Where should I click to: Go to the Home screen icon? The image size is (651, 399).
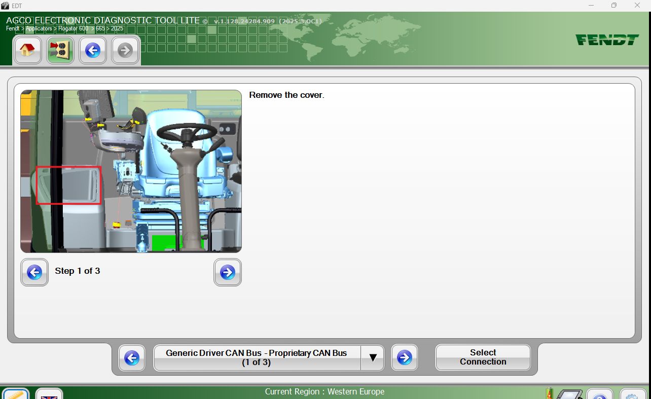pos(27,50)
